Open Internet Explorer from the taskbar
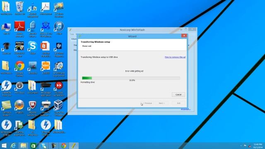The height and width of the screenshot is (149, 265). click(13, 146)
